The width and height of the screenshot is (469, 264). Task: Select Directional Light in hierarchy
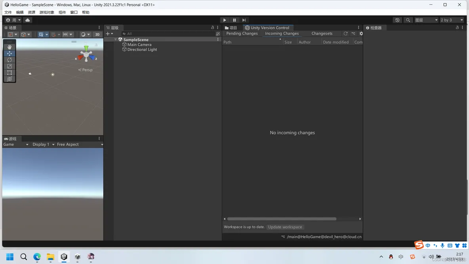[x=142, y=50]
